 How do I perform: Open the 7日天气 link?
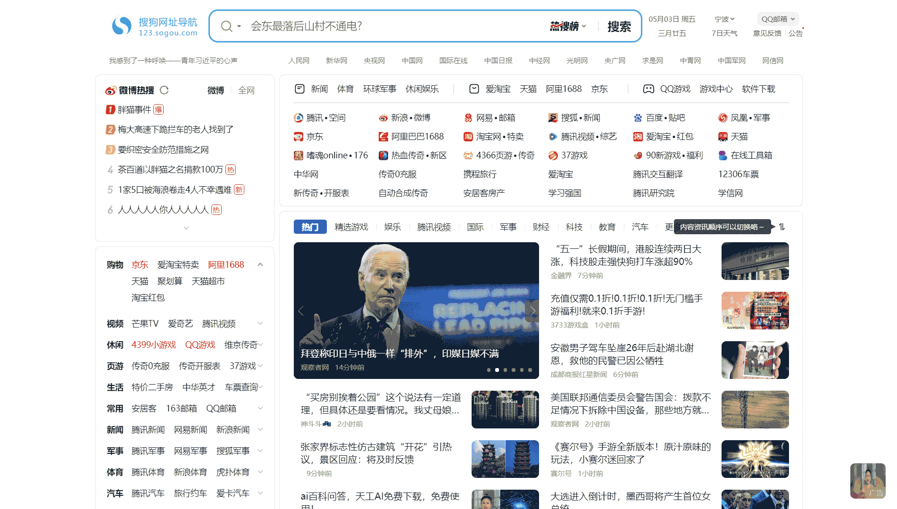tap(724, 33)
